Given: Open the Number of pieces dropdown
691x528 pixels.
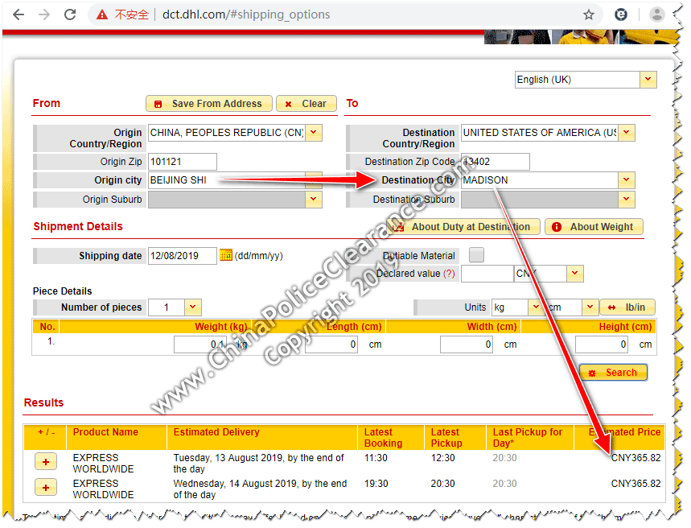Looking at the screenshot, I should [192, 307].
